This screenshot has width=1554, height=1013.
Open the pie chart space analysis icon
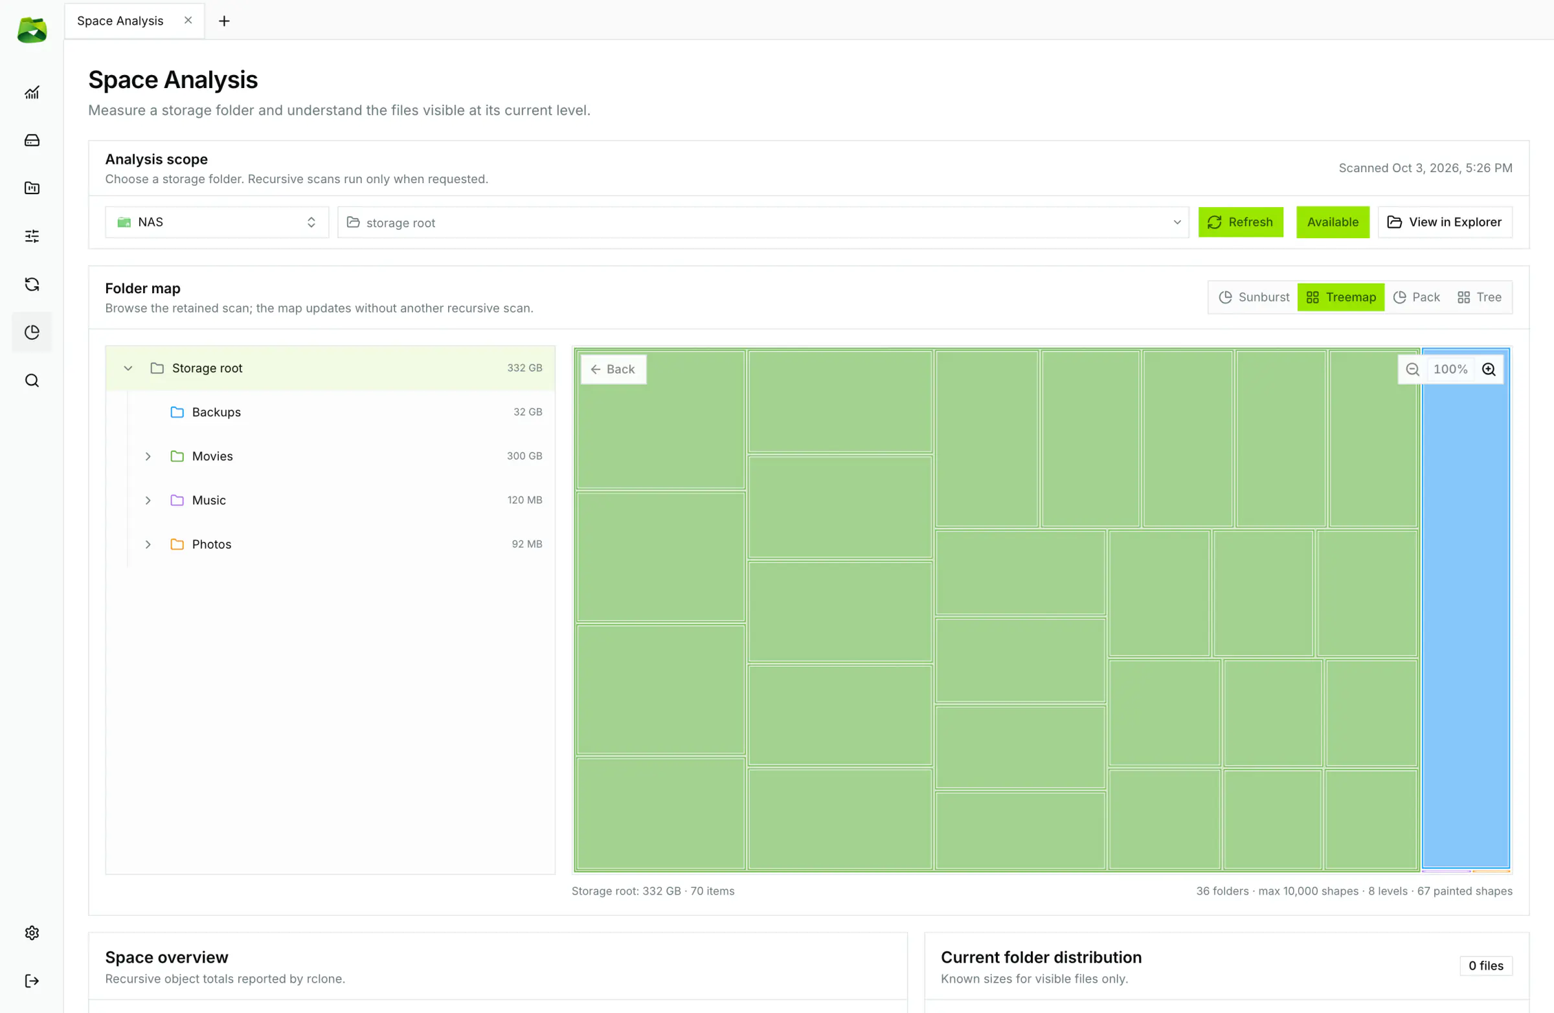32,332
